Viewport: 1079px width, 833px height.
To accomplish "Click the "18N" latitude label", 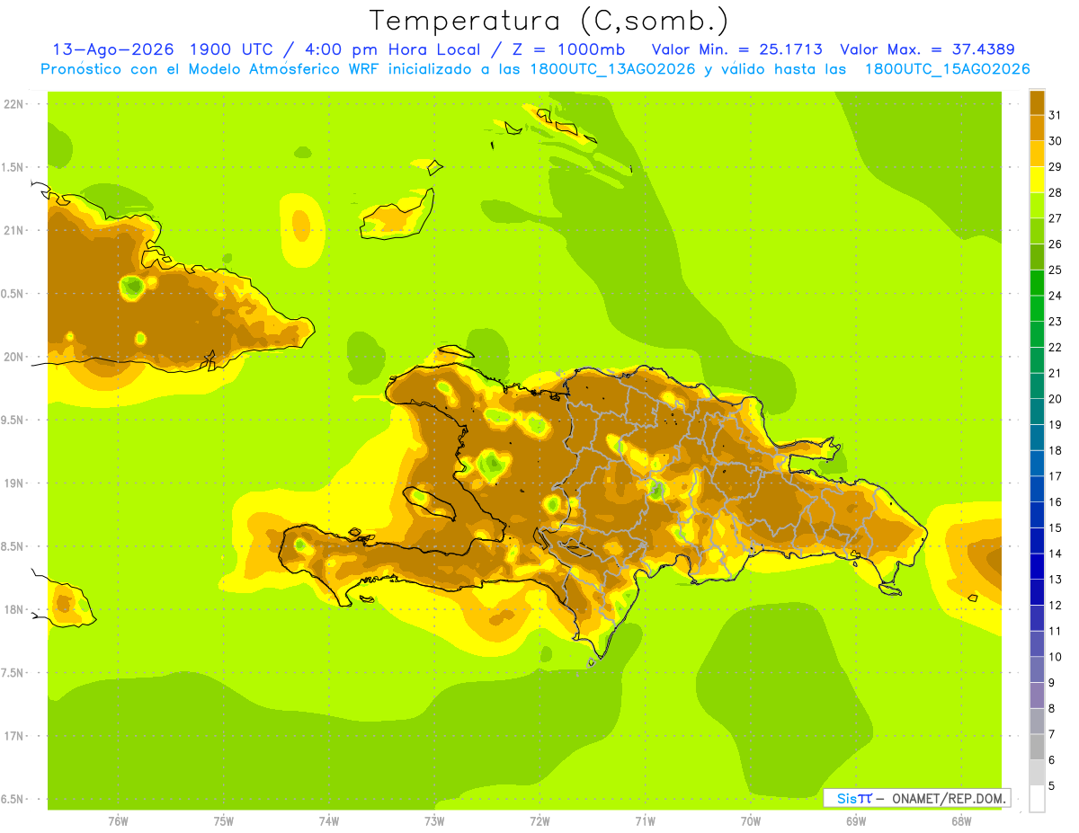I will point(13,609).
